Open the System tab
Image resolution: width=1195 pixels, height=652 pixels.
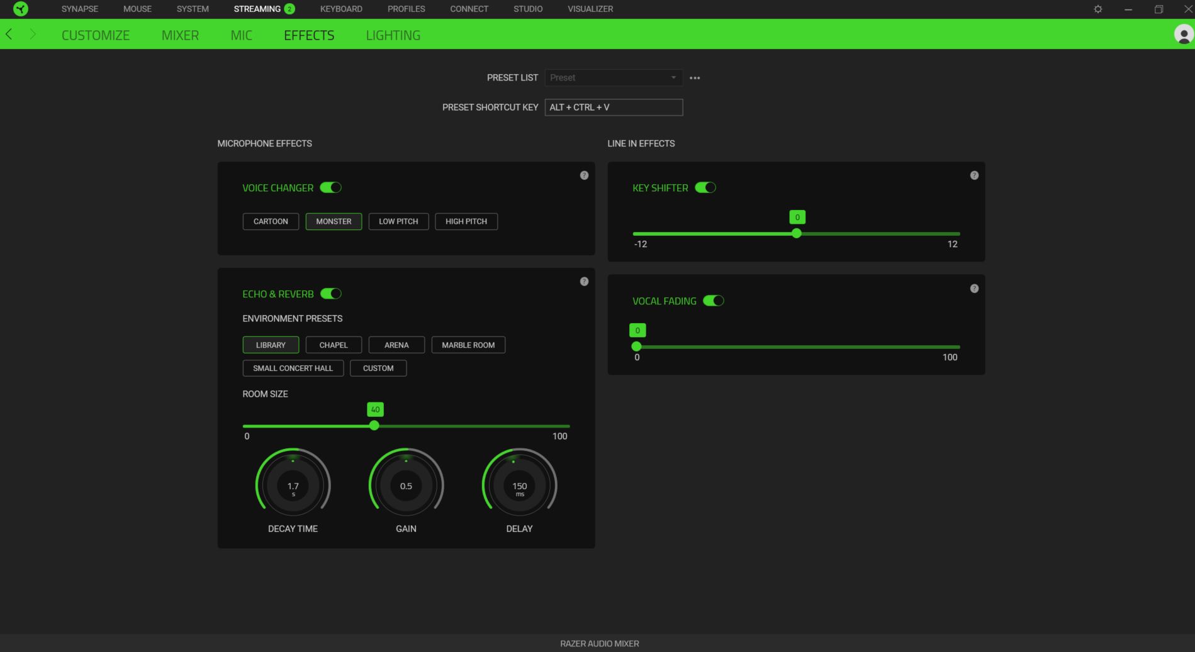pyautogui.click(x=193, y=9)
